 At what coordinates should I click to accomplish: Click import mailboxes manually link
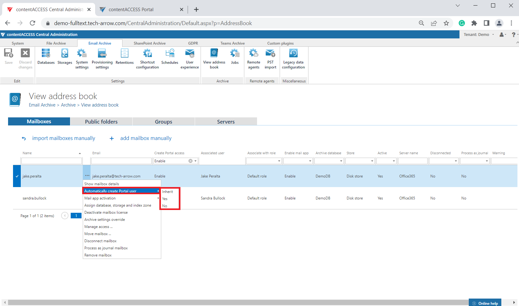coord(64,138)
